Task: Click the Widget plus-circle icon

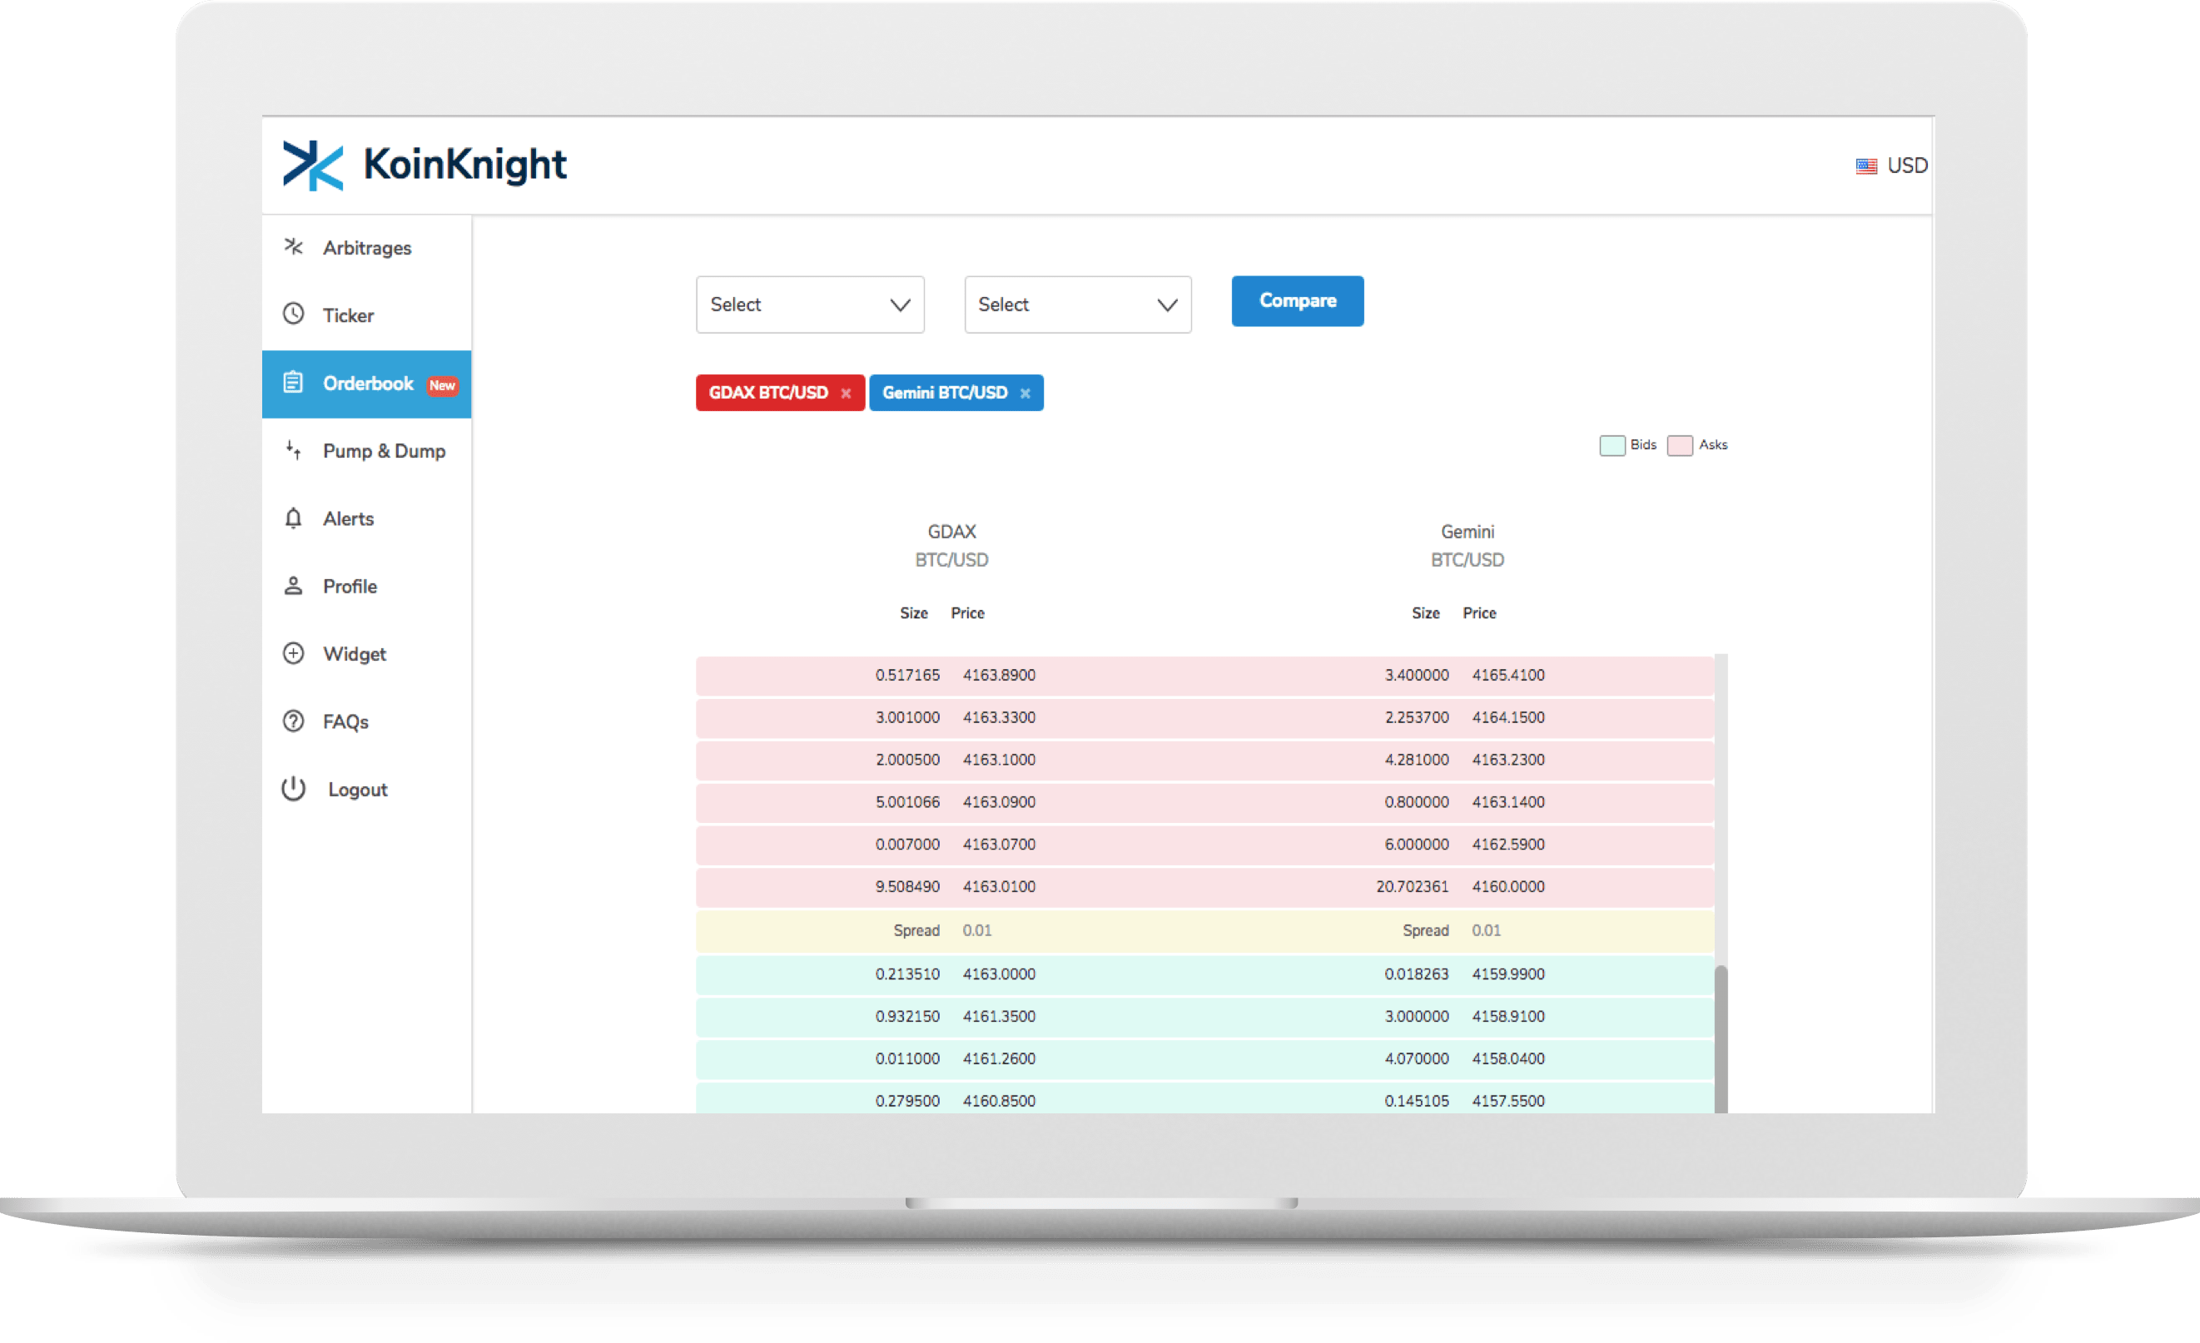Action: point(293,653)
